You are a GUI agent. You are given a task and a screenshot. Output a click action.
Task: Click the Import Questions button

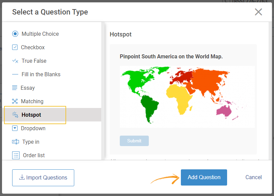[x=43, y=177]
